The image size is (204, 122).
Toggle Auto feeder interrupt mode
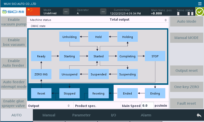click(x=13, y=84)
